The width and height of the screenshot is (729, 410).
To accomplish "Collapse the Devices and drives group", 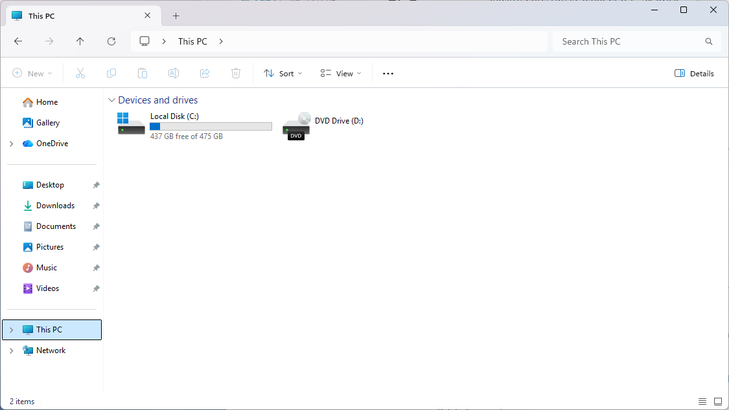I will (x=112, y=100).
